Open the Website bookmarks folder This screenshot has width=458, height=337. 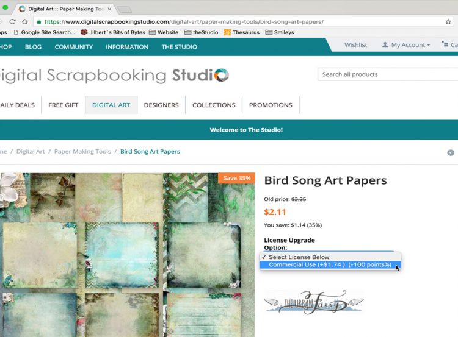(164, 32)
